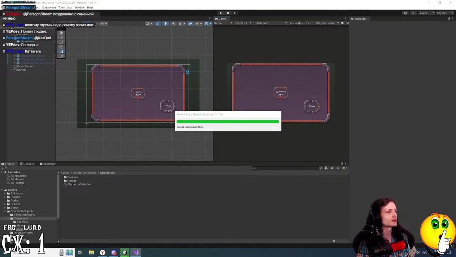The width and height of the screenshot is (456, 257).
Task: Open Visual Studio from the taskbar
Action: (136, 253)
